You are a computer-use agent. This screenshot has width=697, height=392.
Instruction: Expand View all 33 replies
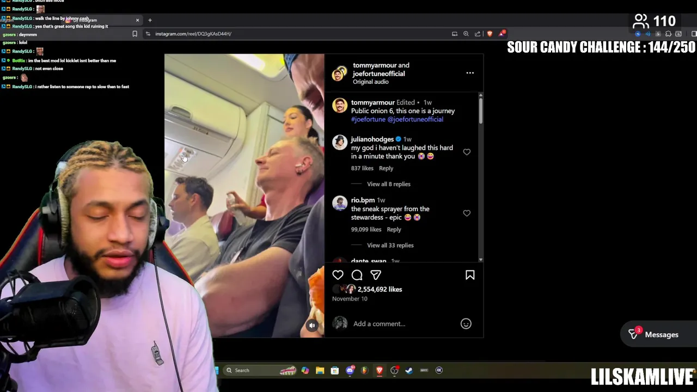coord(390,246)
